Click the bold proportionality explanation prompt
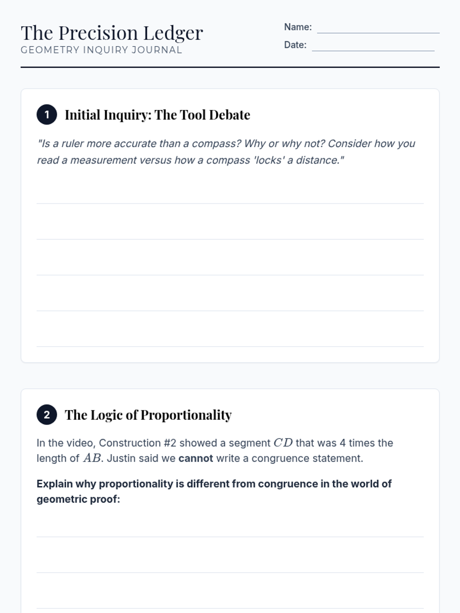The width and height of the screenshot is (460, 613). click(x=214, y=491)
